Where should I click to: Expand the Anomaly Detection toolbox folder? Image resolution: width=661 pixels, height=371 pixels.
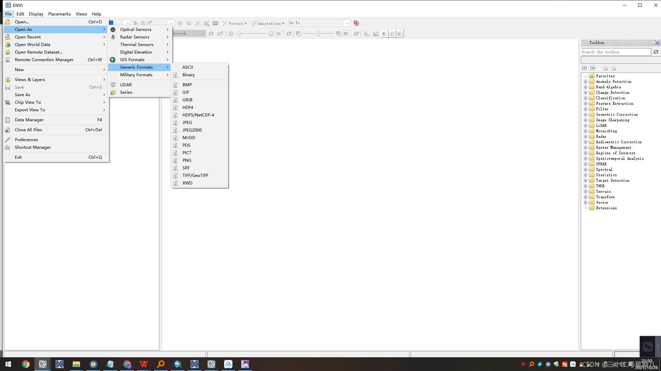click(x=585, y=82)
